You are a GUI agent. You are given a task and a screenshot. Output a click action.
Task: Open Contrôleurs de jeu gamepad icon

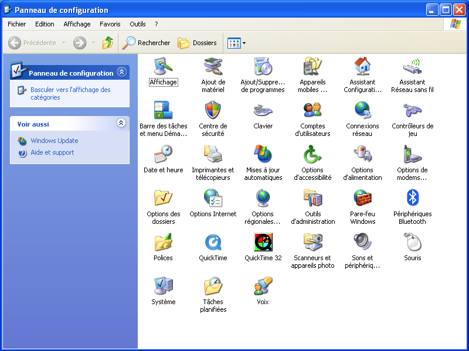pos(412,110)
